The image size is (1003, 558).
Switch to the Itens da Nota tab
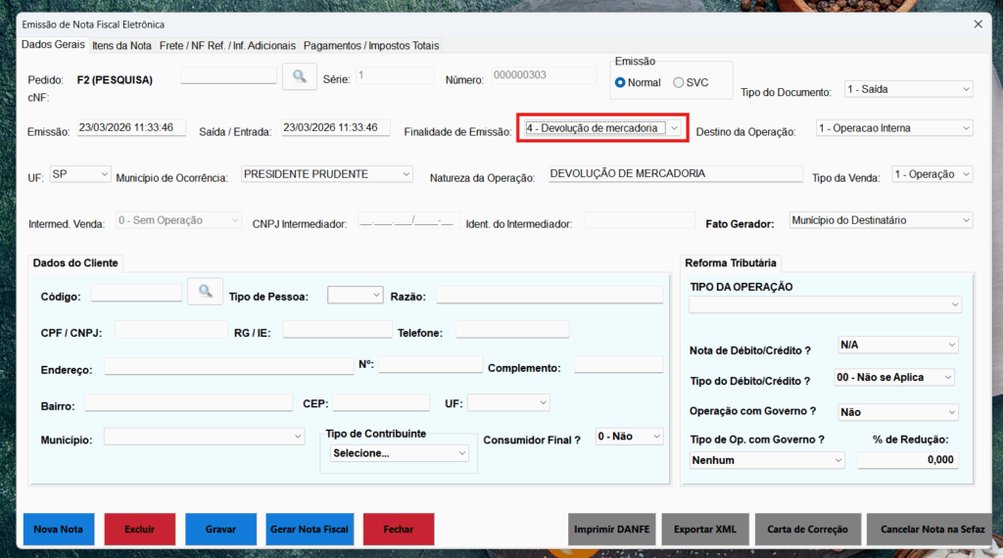pyautogui.click(x=121, y=45)
